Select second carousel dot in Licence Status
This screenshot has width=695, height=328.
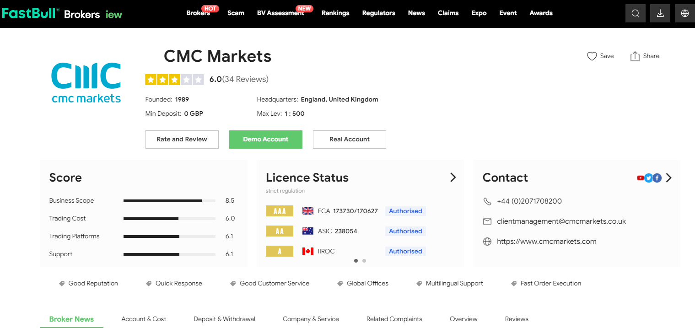[x=364, y=261]
